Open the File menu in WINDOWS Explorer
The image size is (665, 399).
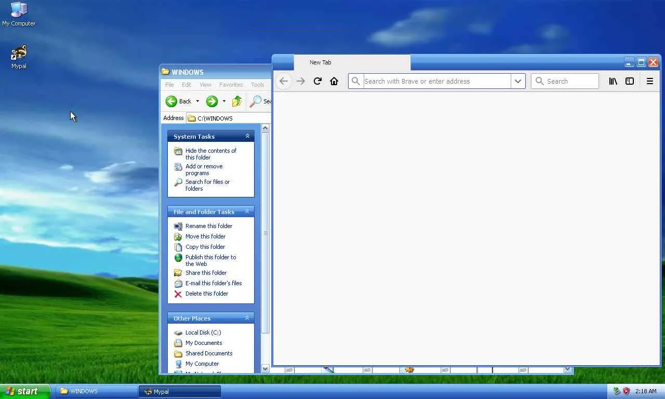[169, 85]
